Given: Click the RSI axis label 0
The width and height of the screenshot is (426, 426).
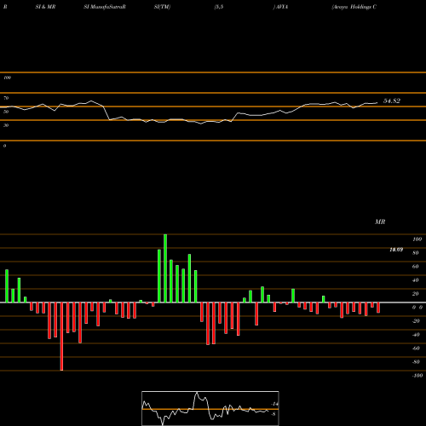Looking at the screenshot, I should pos(4,146).
